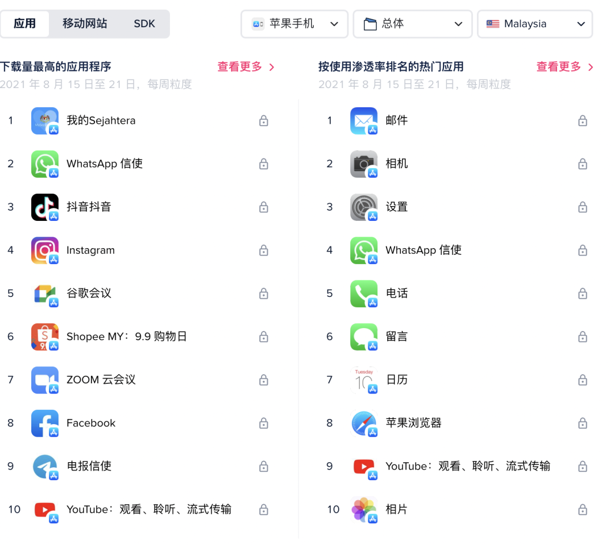
Task: Select the 电报信使 Telegram icon
Action: (44, 466)
